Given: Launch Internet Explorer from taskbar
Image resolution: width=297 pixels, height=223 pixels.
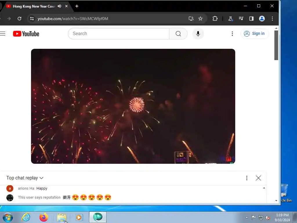Looking at the screenshot, I should tap(26, 217).
